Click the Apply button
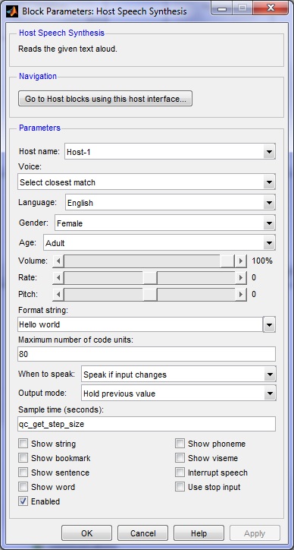Image resolution: width=294 pixels, height=550 pixels. 255,533
